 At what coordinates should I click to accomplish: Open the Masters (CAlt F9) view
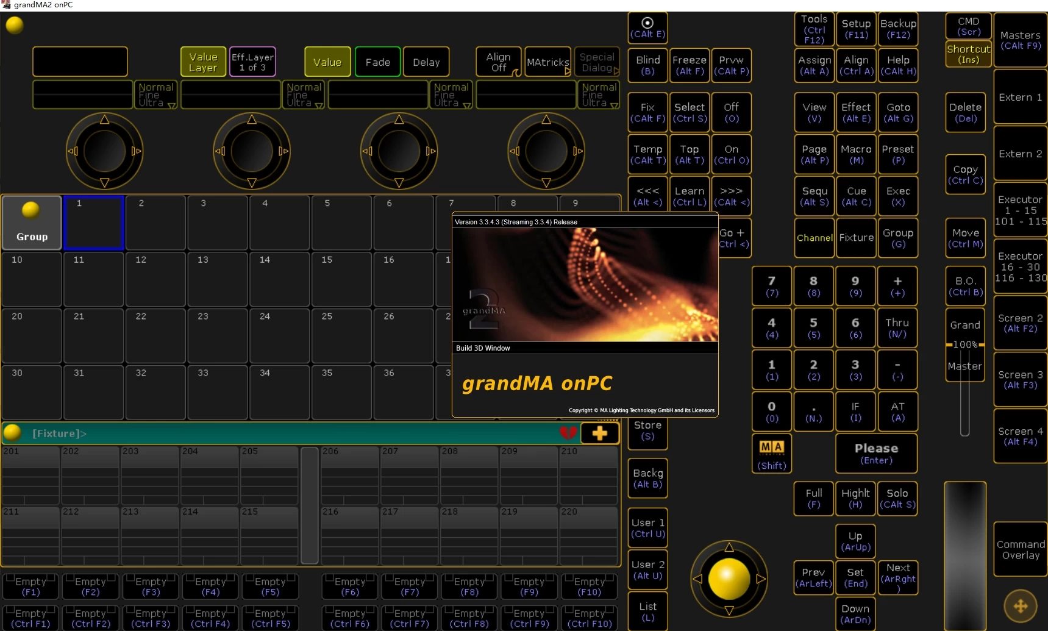(x=1021, y=40)
